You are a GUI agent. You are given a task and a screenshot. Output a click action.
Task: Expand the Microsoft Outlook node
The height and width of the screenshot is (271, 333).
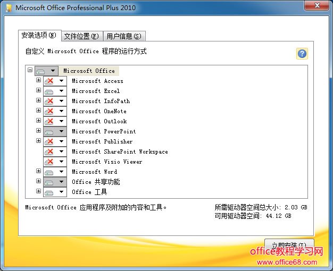pyautogui.click(x=38, y=120)
